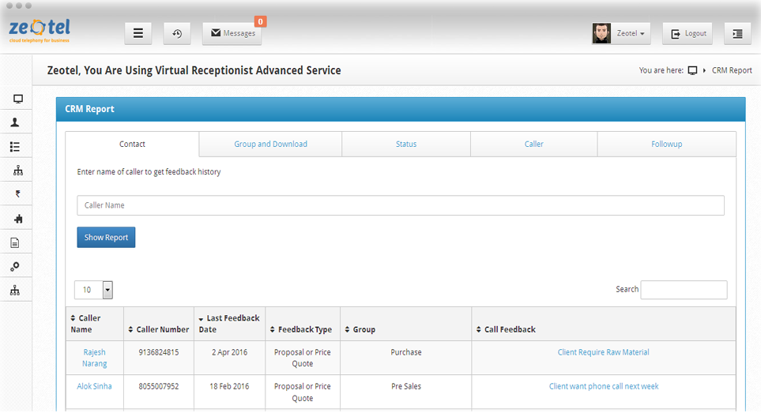Switch to the Caller tab
The height and width of the screenshot is (413, 761).
534,144
